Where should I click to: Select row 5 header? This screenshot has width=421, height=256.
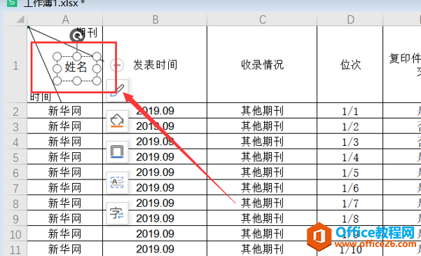[x=15, y=157]
